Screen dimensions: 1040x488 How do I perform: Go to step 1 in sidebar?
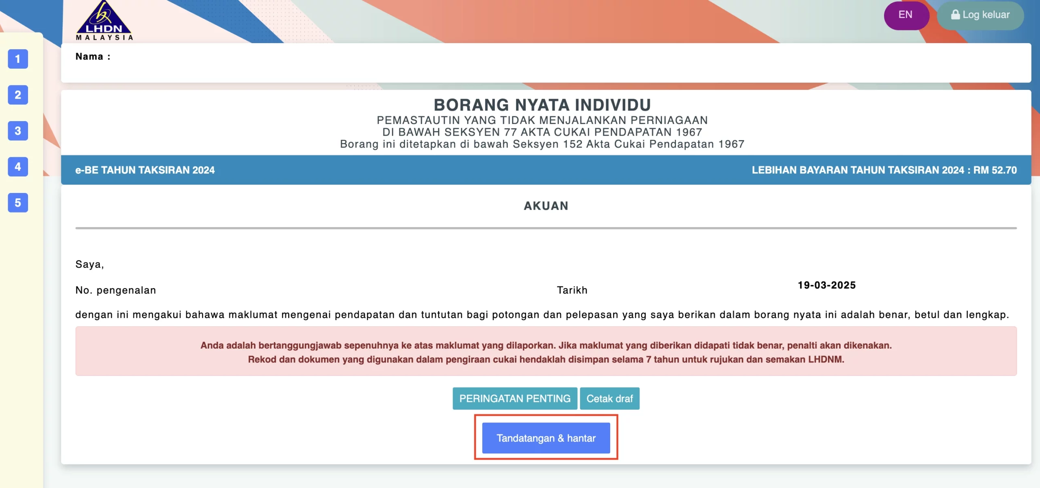18,59
